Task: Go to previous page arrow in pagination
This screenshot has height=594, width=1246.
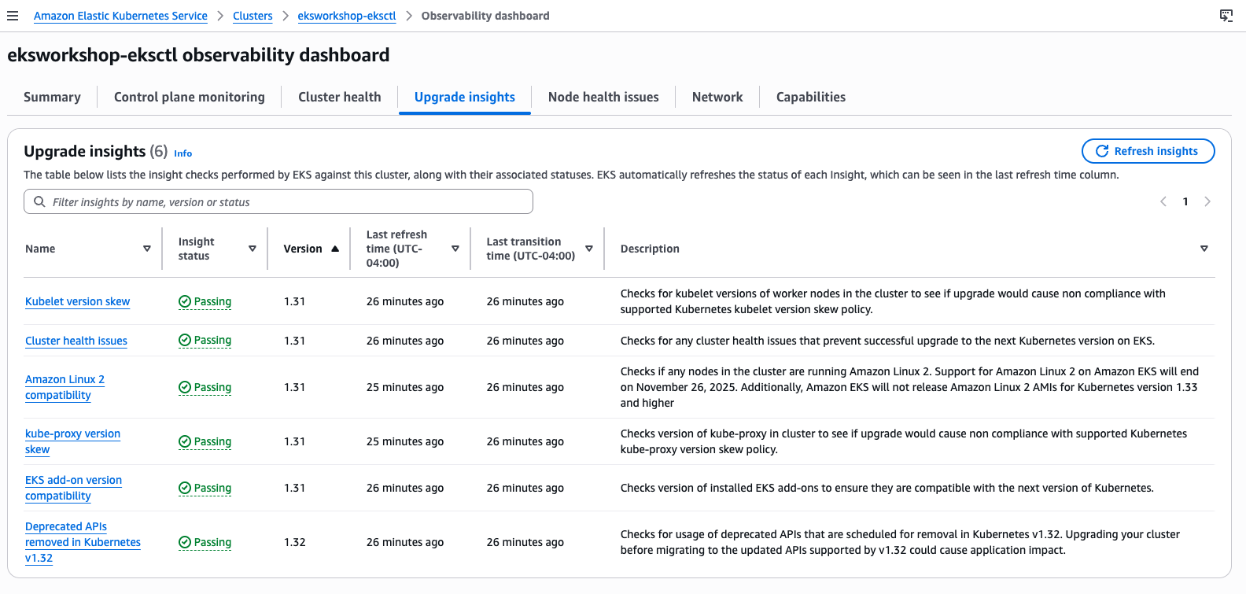Action: tap(1163, 201)
